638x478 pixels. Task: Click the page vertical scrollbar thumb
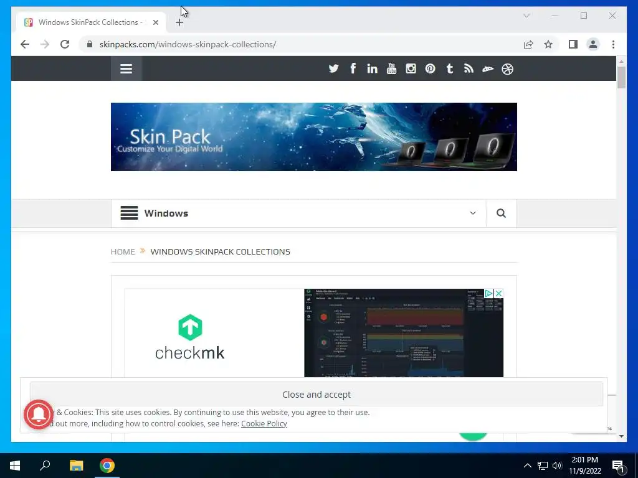621,77
